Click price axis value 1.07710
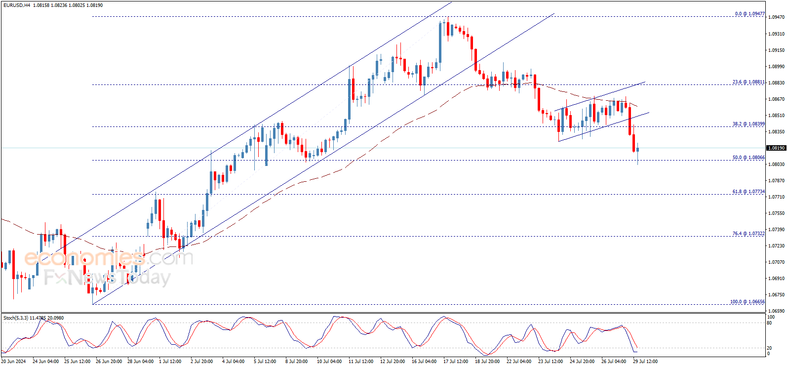This screenshot has width=788, height=367. (777, 197)
